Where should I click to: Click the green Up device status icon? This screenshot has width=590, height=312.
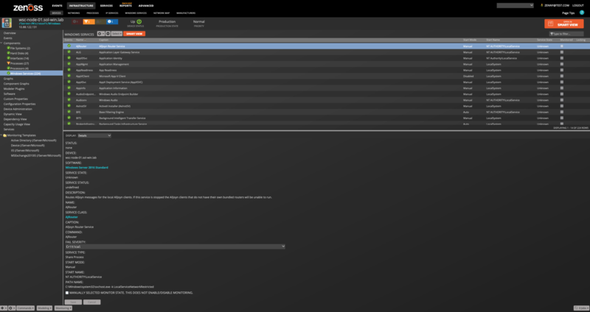click(x=139, y=22)
